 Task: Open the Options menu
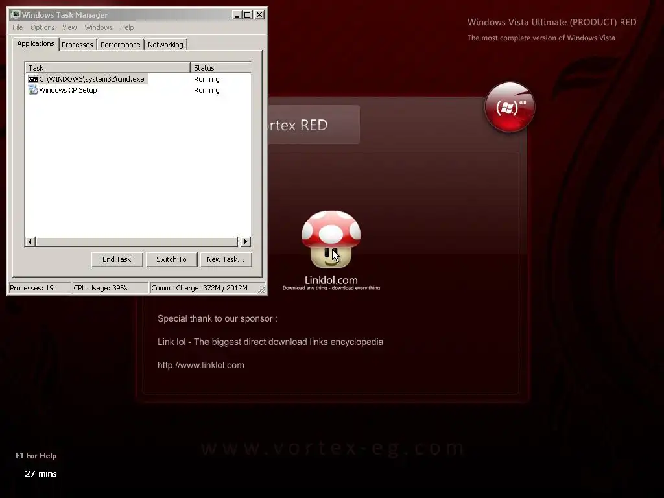tap(42, 27)
